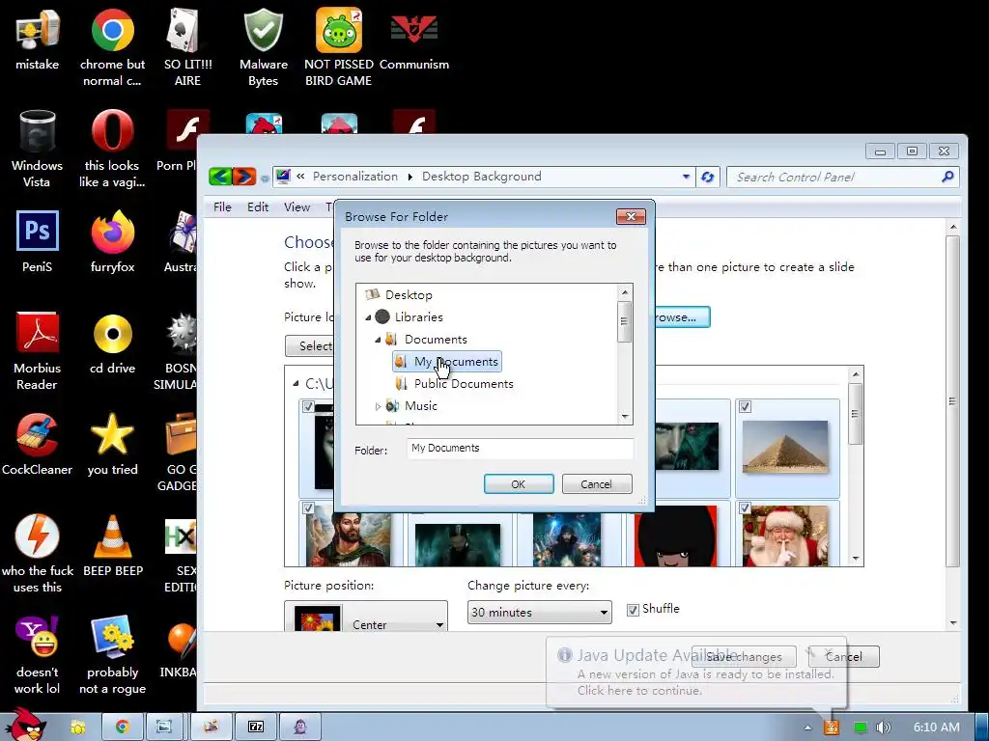Click the recent pages dropdown beside forward arrow

pyautogui.click(x=265, y=178)
